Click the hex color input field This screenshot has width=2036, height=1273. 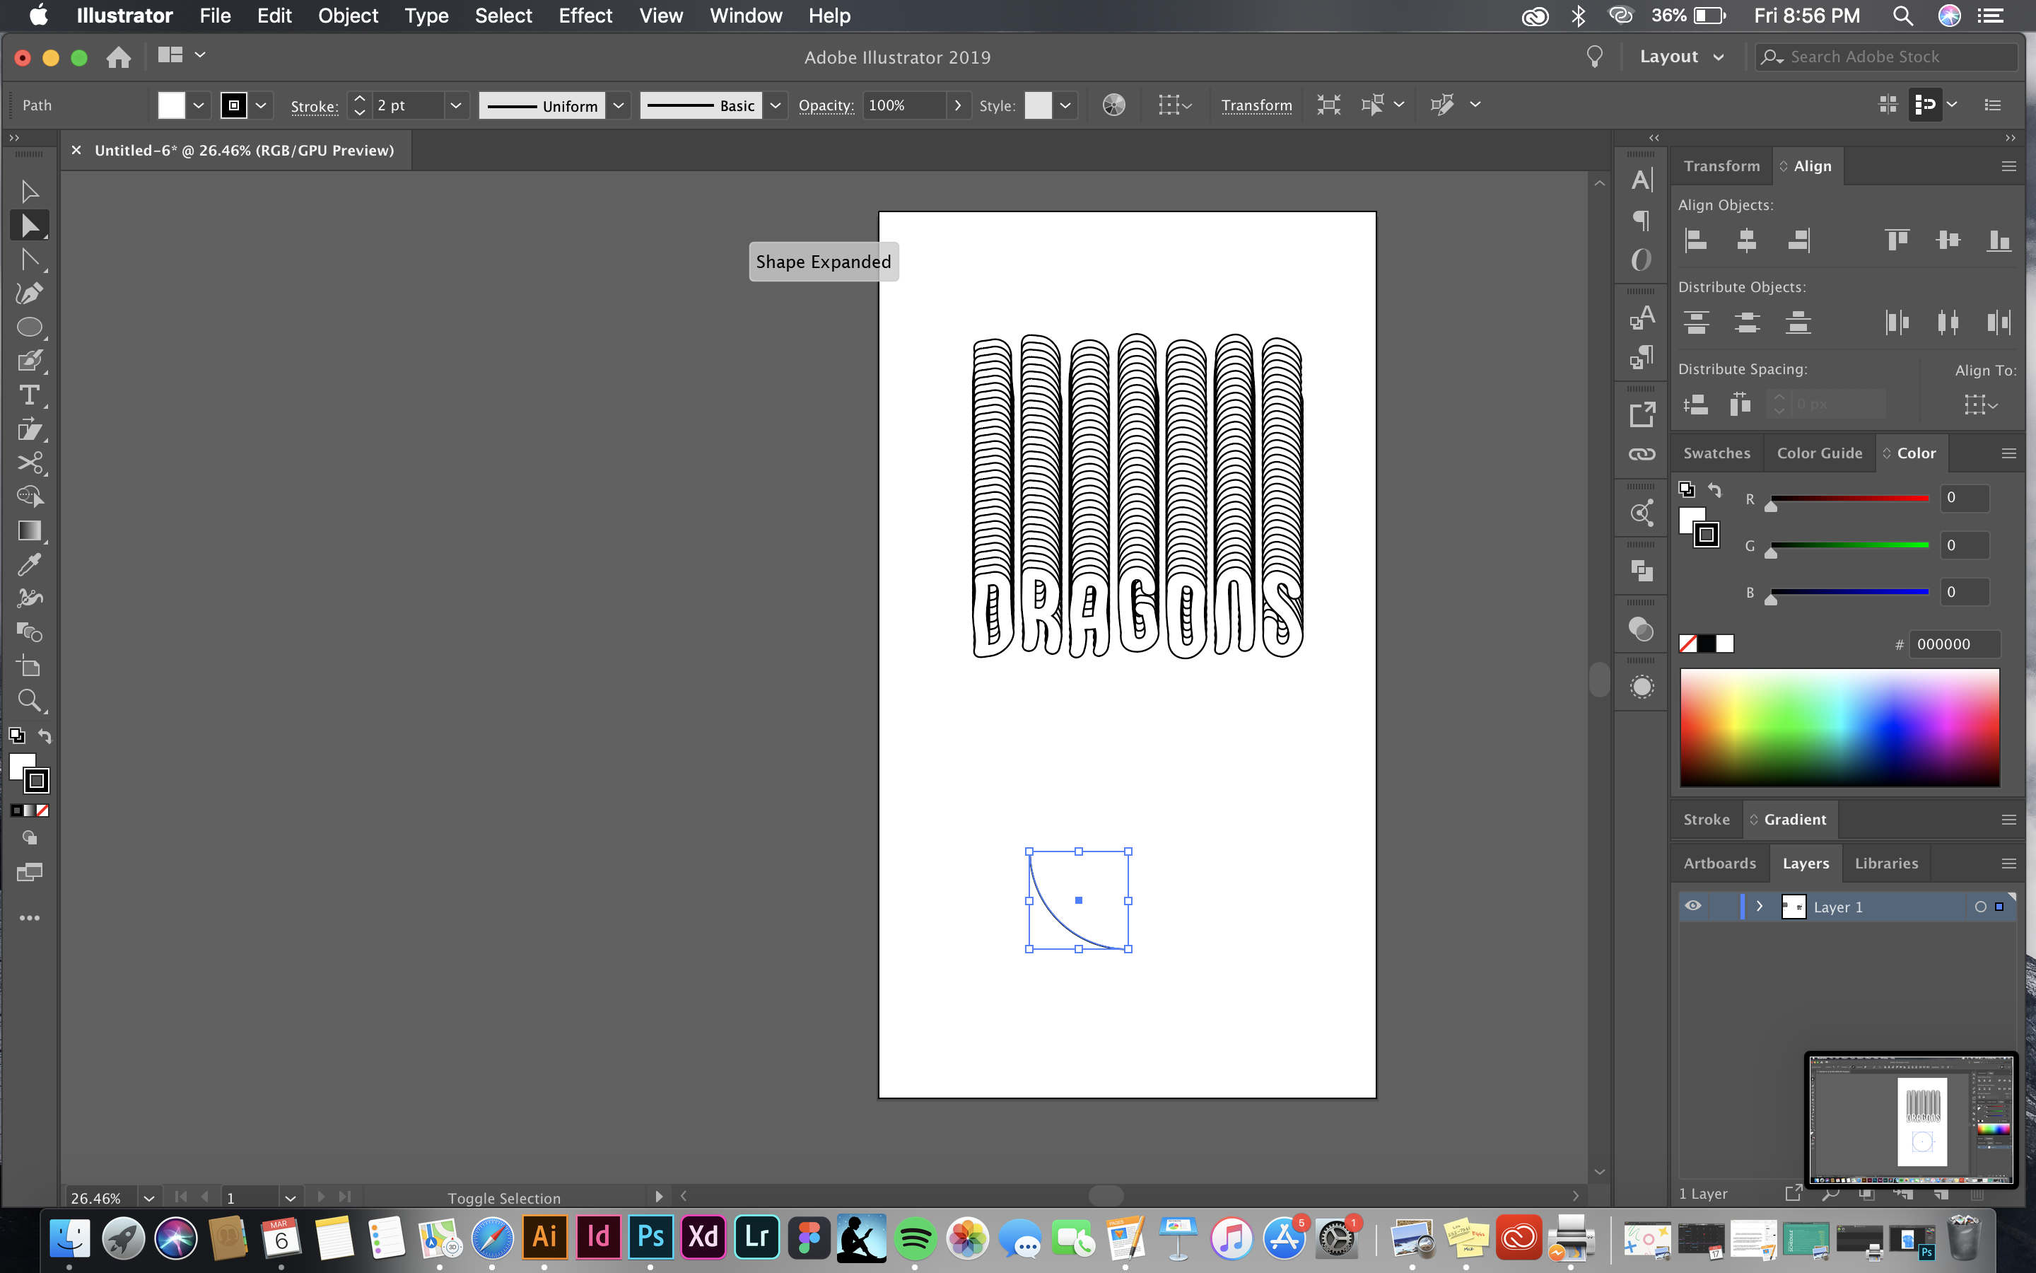click(x=1957, y=644)
